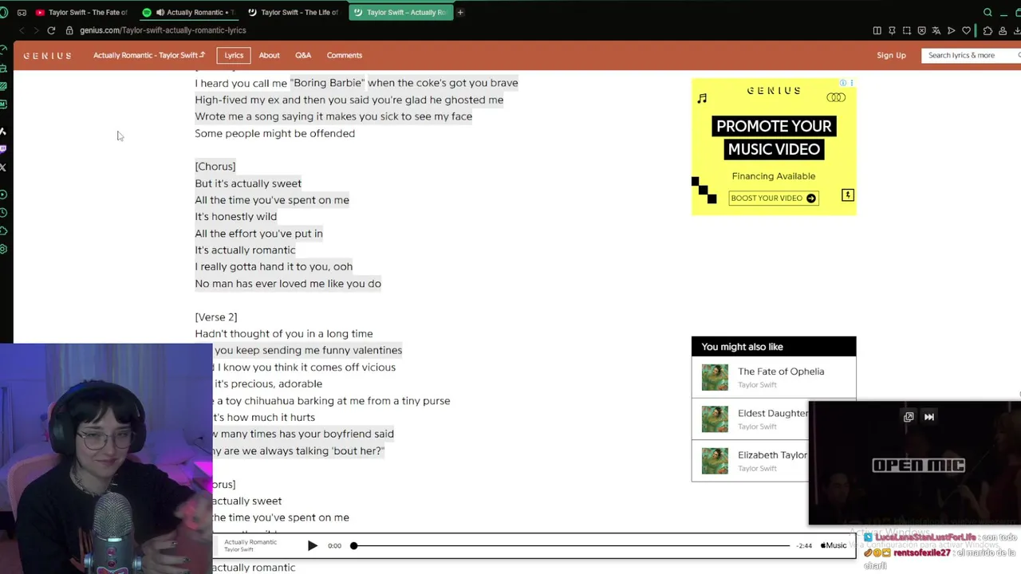The width and height of the screenshot is (1021, 574).
Task: Click lyric 'High-fived my ex and then you said'
Action: (349, 100)
